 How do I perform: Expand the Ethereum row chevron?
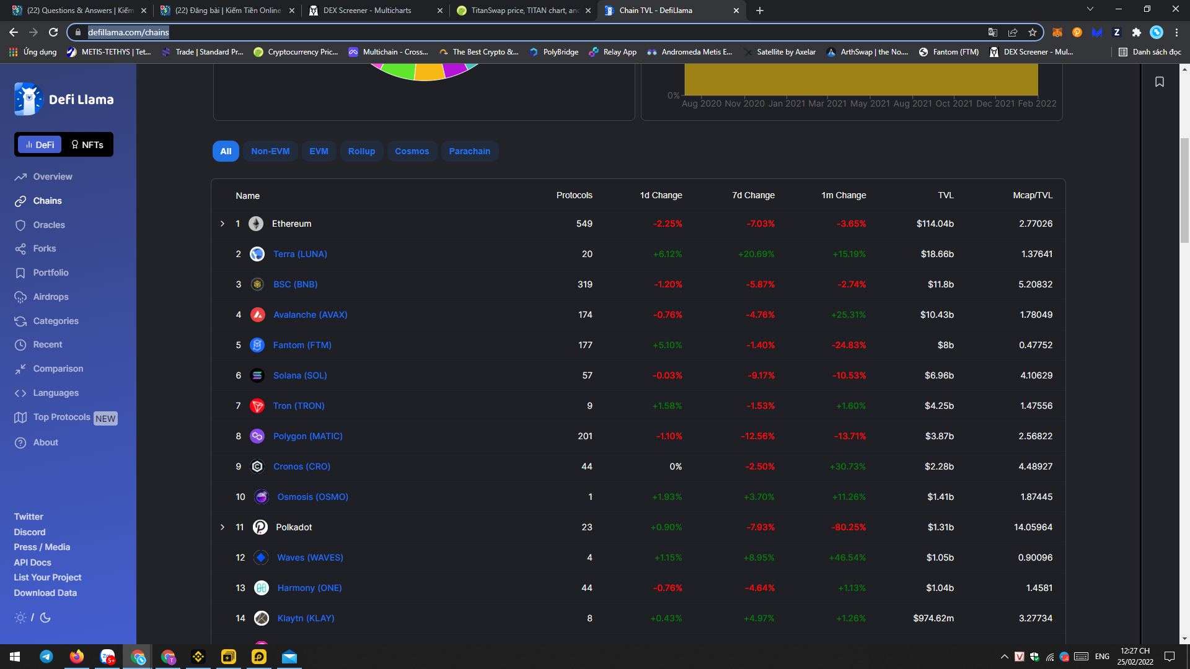point(223,224)
